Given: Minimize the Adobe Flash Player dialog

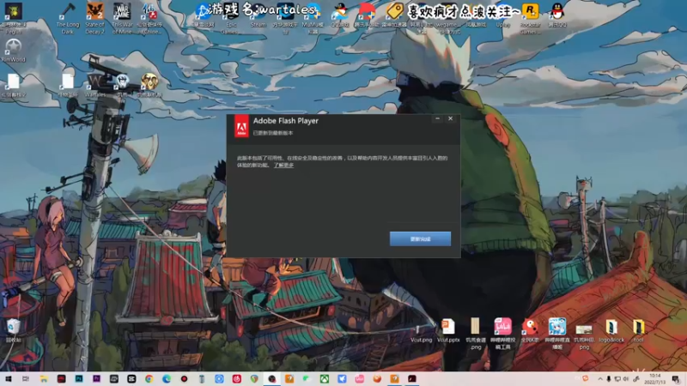Looking at the screenshot, I should point(437,118).
